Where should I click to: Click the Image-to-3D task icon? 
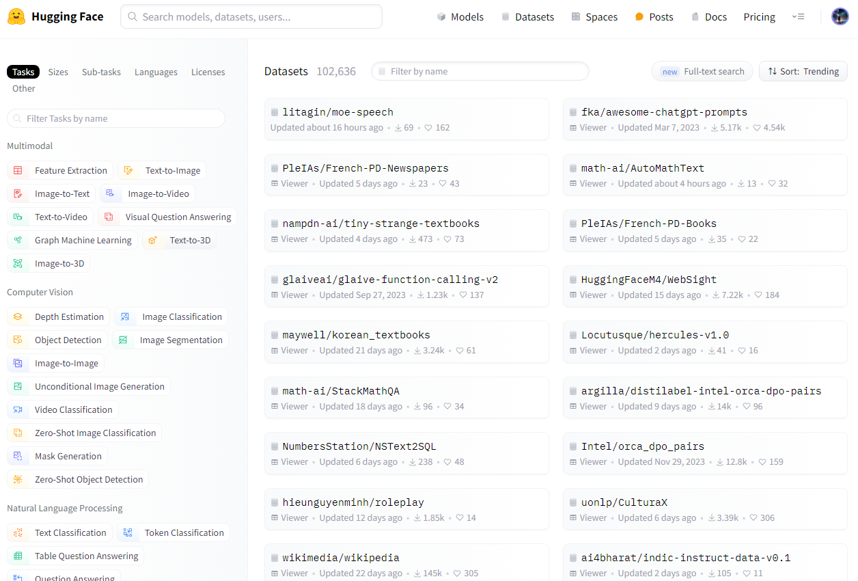(x=18, y=264)
